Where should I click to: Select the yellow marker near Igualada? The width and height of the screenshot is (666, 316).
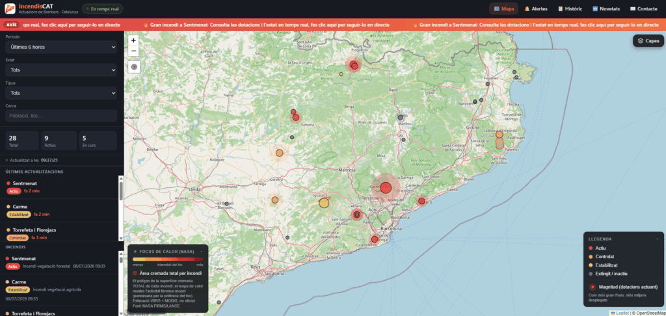[x=324, y=203]
